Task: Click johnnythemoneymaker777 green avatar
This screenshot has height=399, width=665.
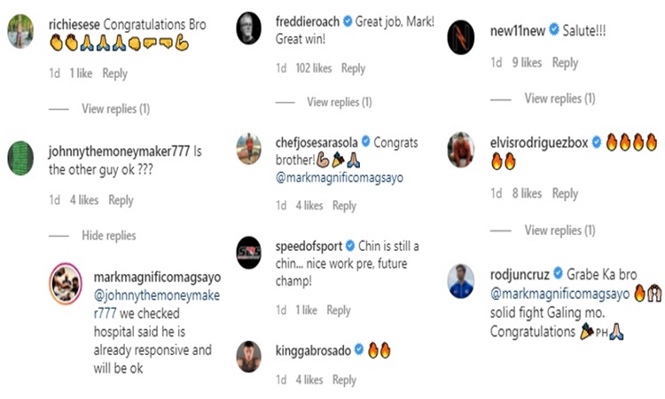Action: [x=20, y=157]
